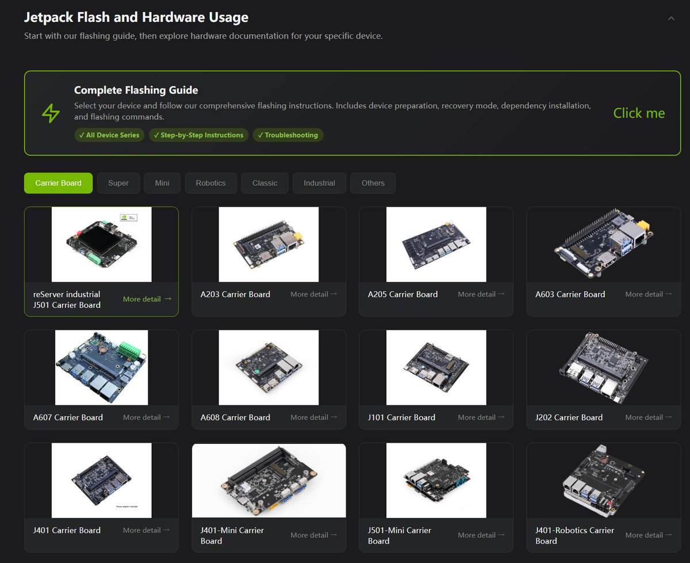Click 'More detail' for A608 Carrier Board
This screenshot has height=563, width=690.
tap(314, 417)
